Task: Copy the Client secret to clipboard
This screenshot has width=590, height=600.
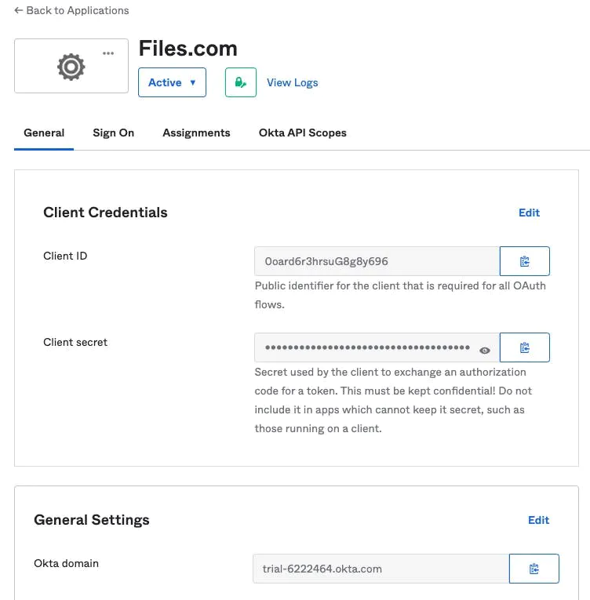Action: click(x=525, y=347)
